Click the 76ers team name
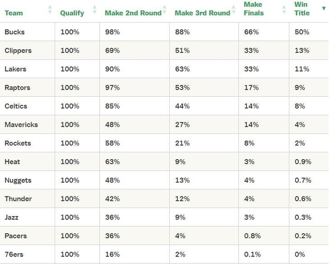 (x=15, y=255)
